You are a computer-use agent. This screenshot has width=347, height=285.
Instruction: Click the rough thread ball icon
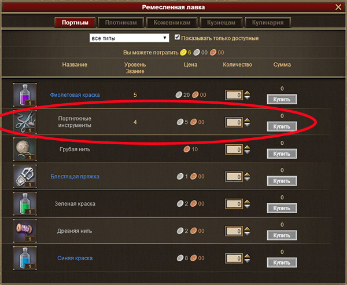(x=25, y=149)
